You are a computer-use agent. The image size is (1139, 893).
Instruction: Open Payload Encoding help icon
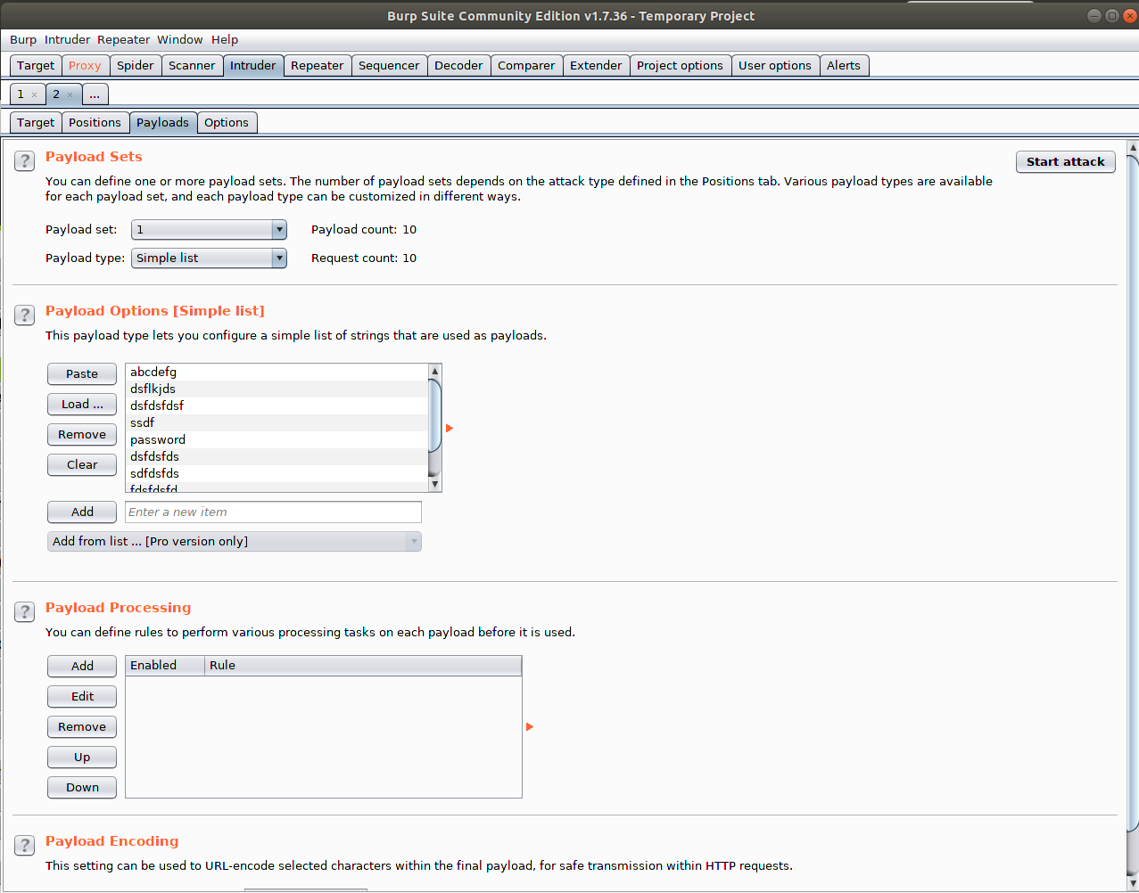point(24,845)
